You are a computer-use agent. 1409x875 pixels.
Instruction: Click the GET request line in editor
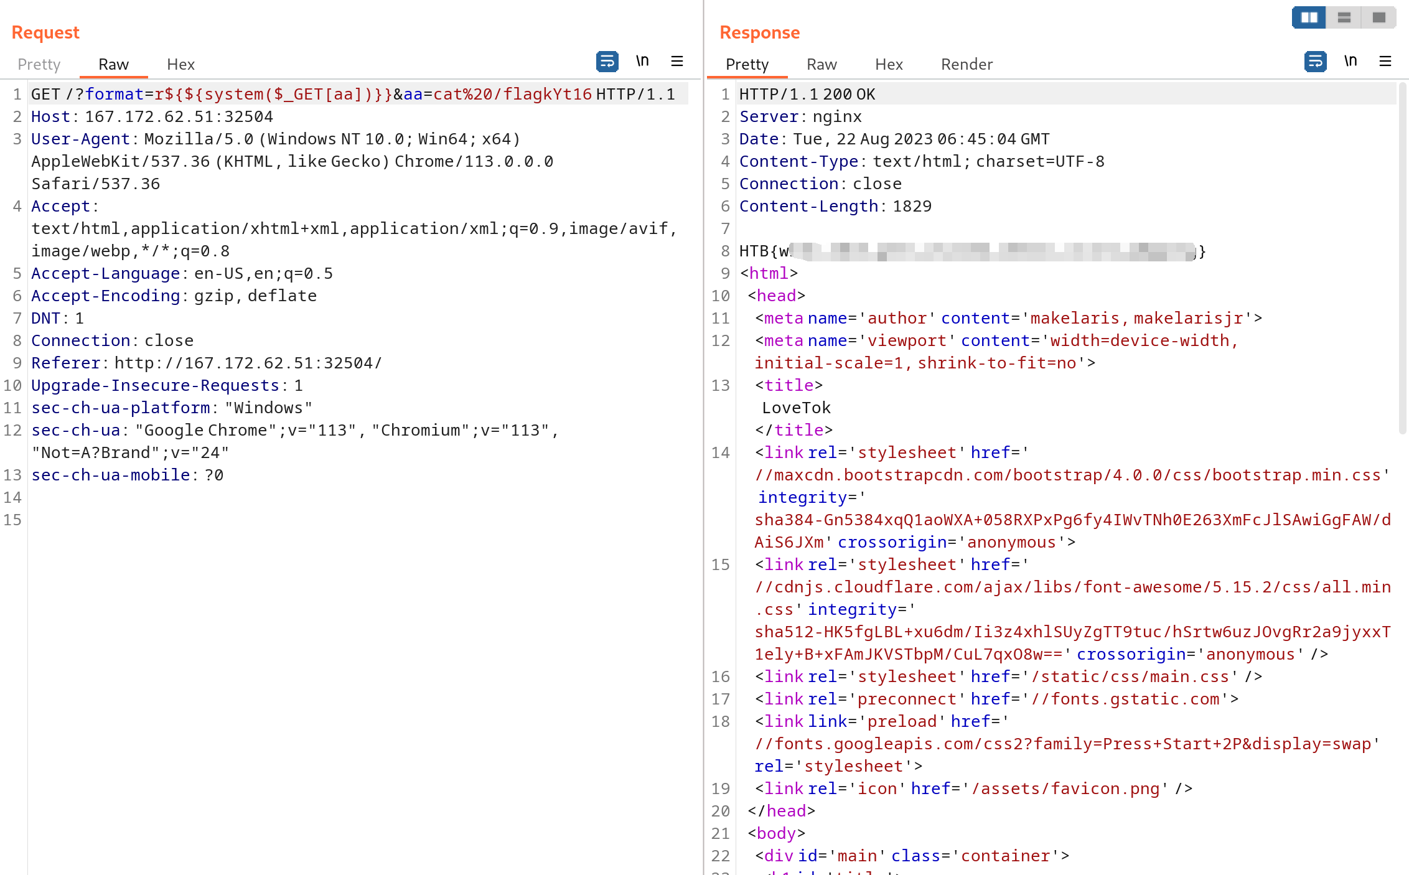(x=353, y=94)
